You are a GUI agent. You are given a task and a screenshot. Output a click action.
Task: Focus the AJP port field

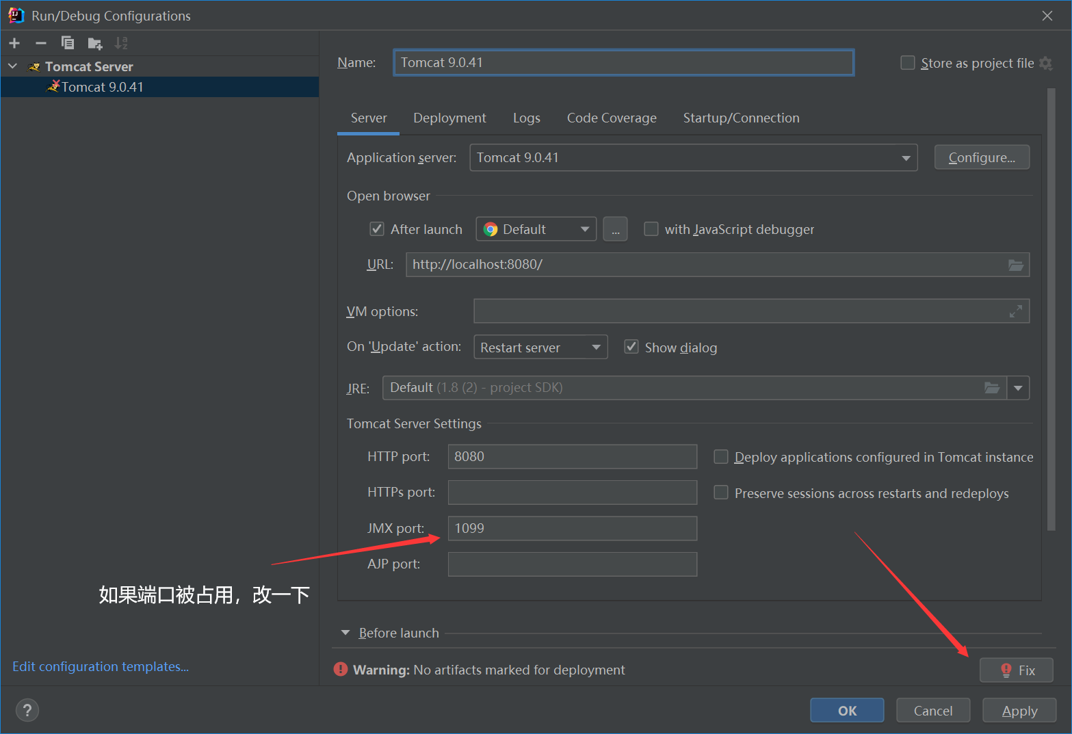click(573, 564)
